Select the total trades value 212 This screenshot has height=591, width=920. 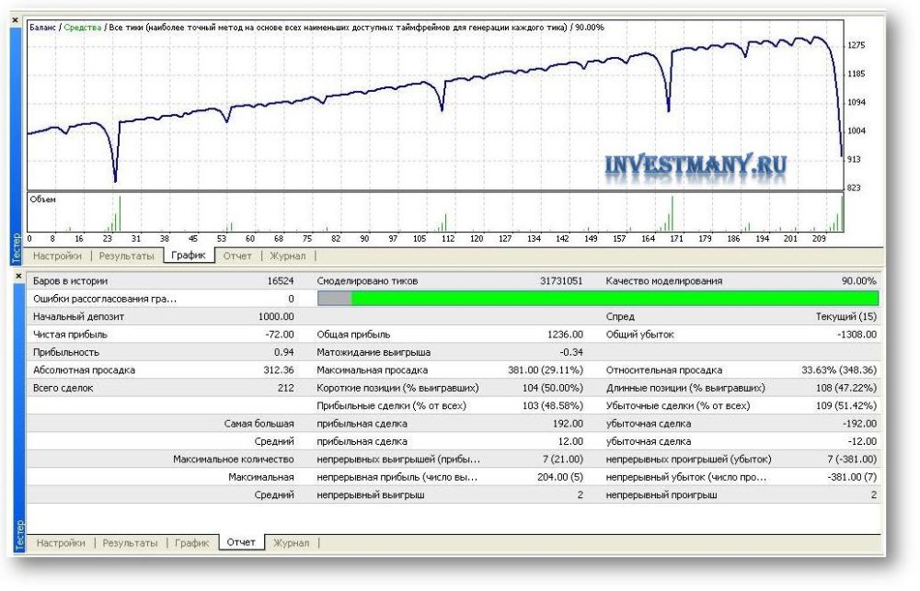(x=285, y=388)
